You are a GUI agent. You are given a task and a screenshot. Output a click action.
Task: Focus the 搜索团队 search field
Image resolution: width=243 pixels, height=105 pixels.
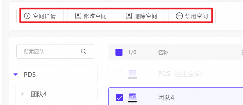click(x=55, y=52)
